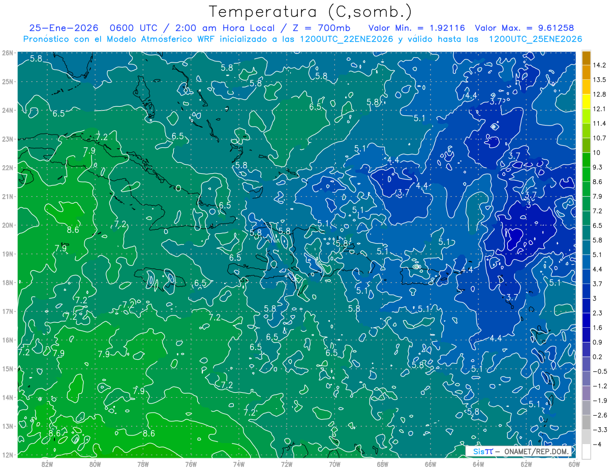Click '0600 UTC / 2:00 am Hora Local'

point(192,28)
